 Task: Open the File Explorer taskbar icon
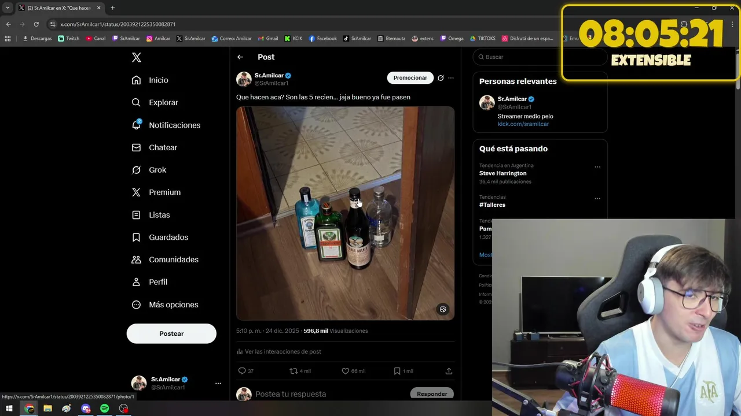pos(47,408)
